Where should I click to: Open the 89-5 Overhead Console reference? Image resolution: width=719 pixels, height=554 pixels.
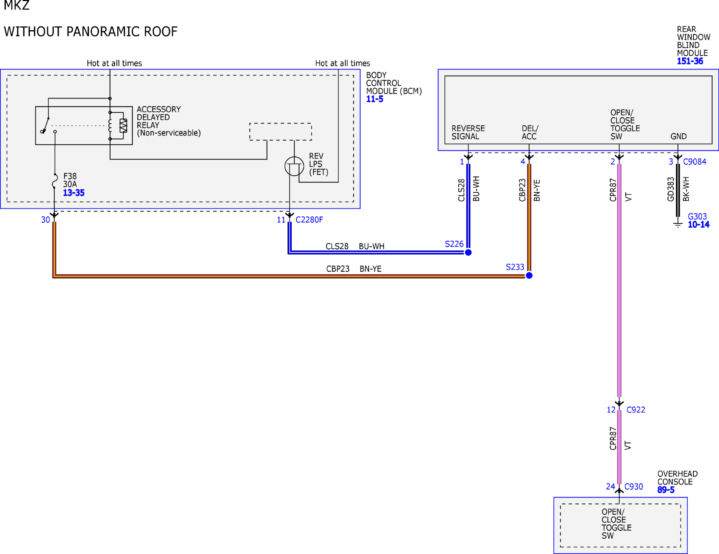pyautogui.click(x=666, y=490)
